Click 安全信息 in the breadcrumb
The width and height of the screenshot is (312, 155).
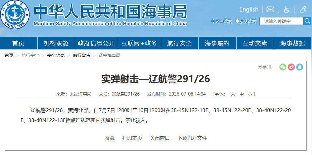click(x=56, y=55)
